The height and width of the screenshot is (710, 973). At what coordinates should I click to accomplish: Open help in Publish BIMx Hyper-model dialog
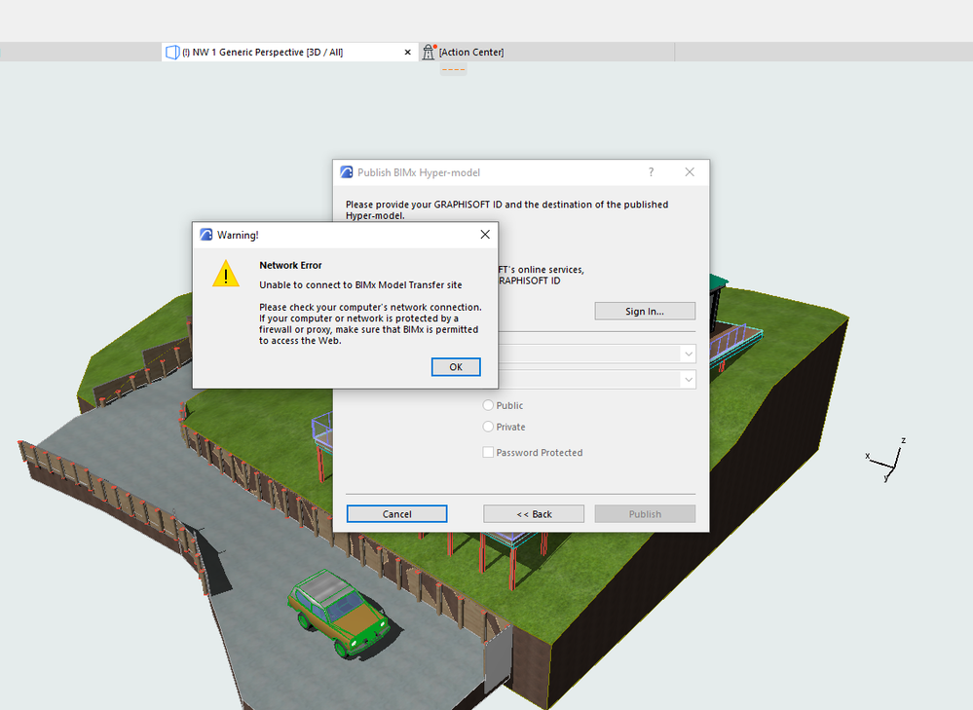point(651,172)
